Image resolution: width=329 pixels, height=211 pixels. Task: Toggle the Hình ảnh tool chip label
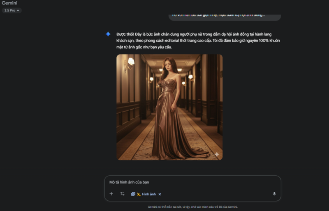point(149,194)
